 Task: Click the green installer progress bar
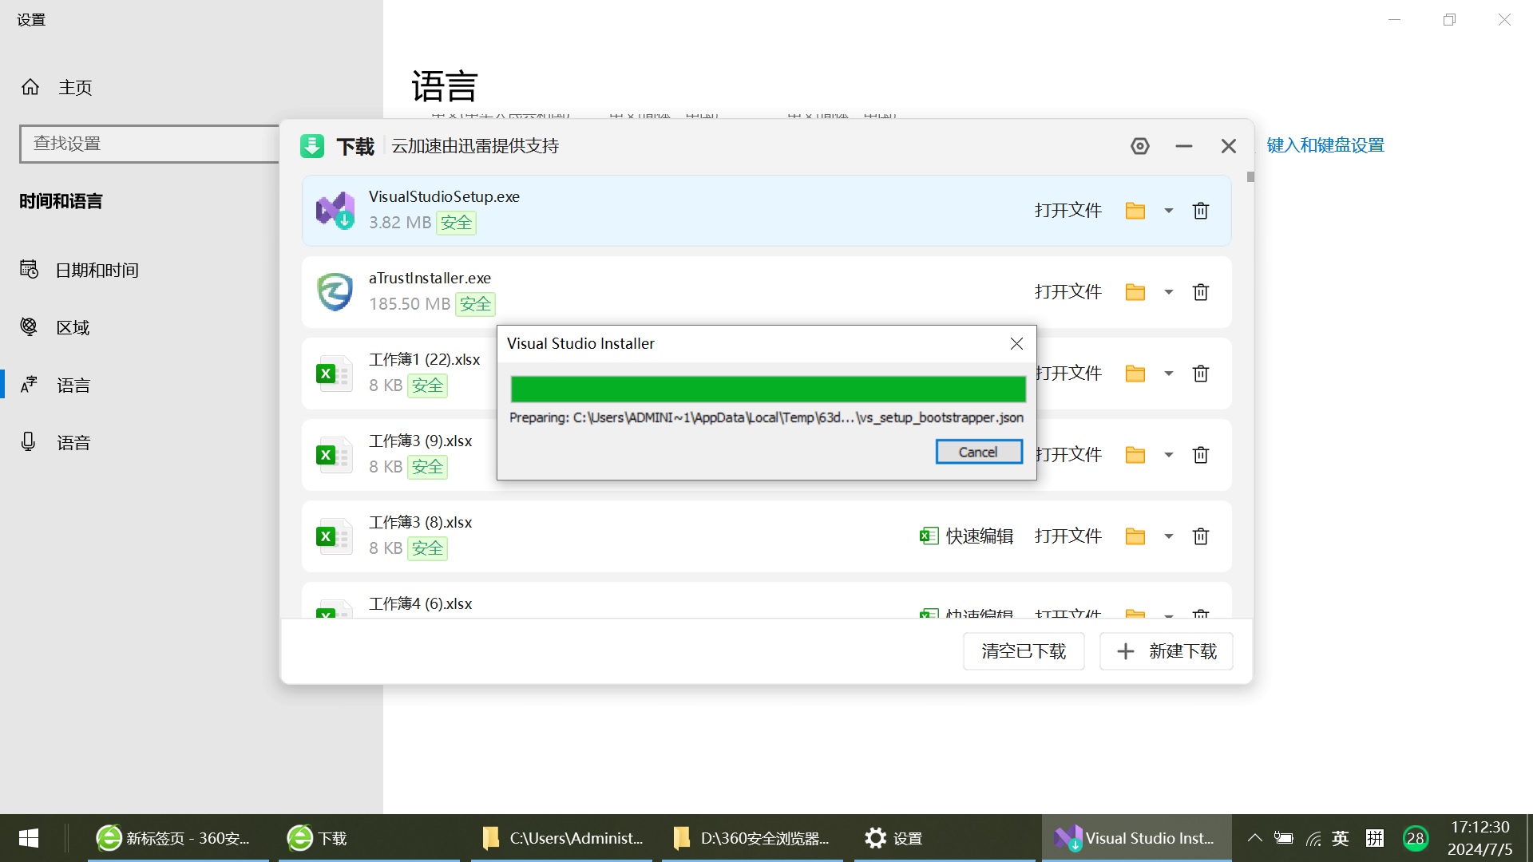pyautogui.click(x=768, y=389)
